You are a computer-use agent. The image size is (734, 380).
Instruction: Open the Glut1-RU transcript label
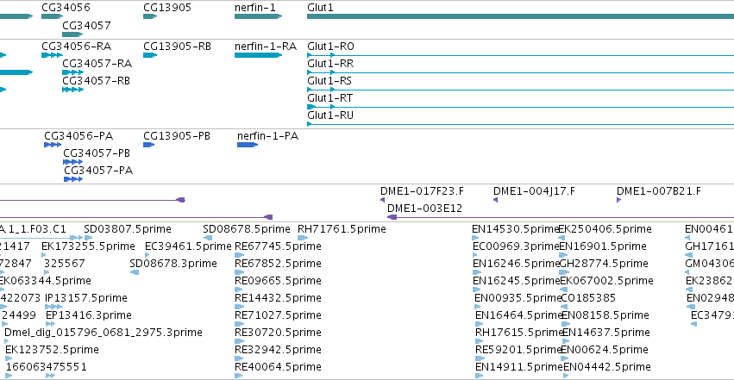[330, 115]
